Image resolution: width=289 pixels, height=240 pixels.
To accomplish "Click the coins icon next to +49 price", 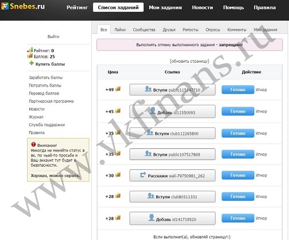I will (118, 89).
